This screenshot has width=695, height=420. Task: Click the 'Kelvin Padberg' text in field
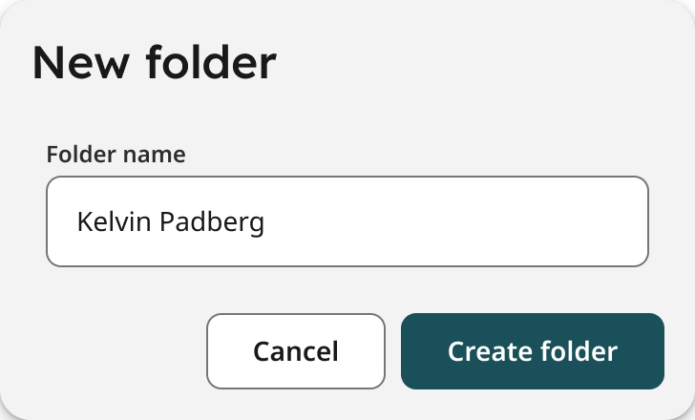171,222
